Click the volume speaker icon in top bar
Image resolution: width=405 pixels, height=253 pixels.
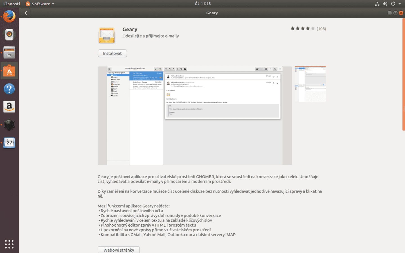385,4
